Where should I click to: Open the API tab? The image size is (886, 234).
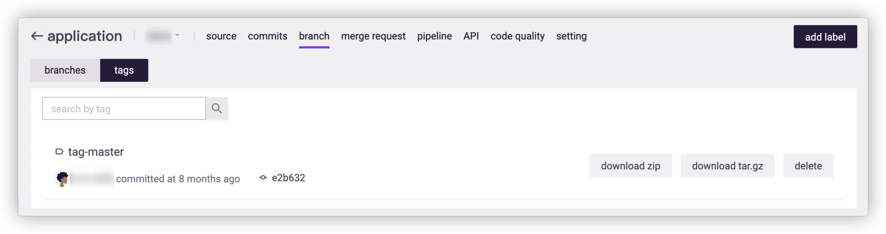(x=471, y=36)
